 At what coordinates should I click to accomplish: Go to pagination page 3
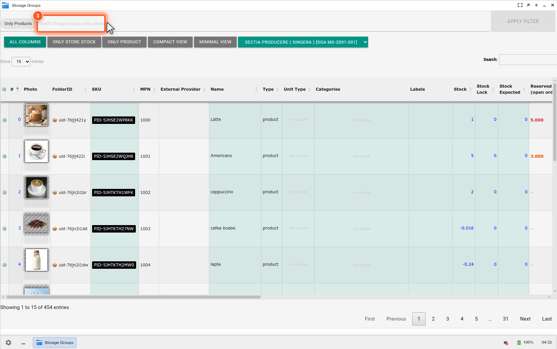pyautogui.click(x=448, y=319)
